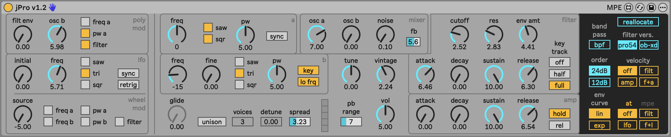Screen dimensions: 671x137
Task: Toggle the tri waveform in lfo section
Action: (x=85, y=73)
